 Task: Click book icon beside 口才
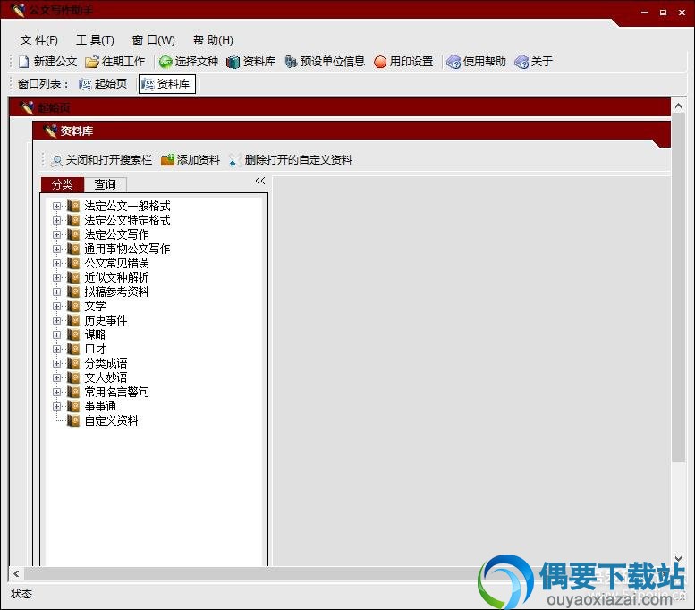pos(73,349)
